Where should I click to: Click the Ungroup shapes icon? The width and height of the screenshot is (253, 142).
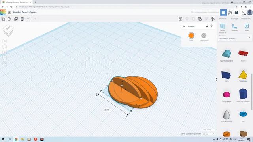(200, 19)
